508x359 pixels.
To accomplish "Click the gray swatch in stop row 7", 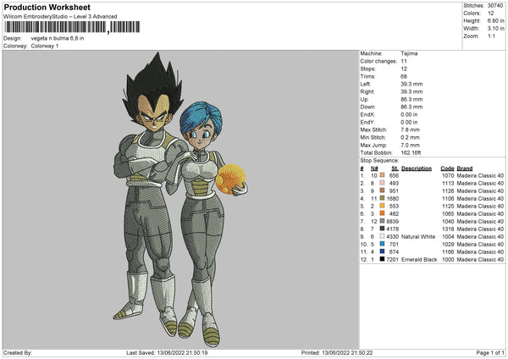I will click(x=383, y=221).
